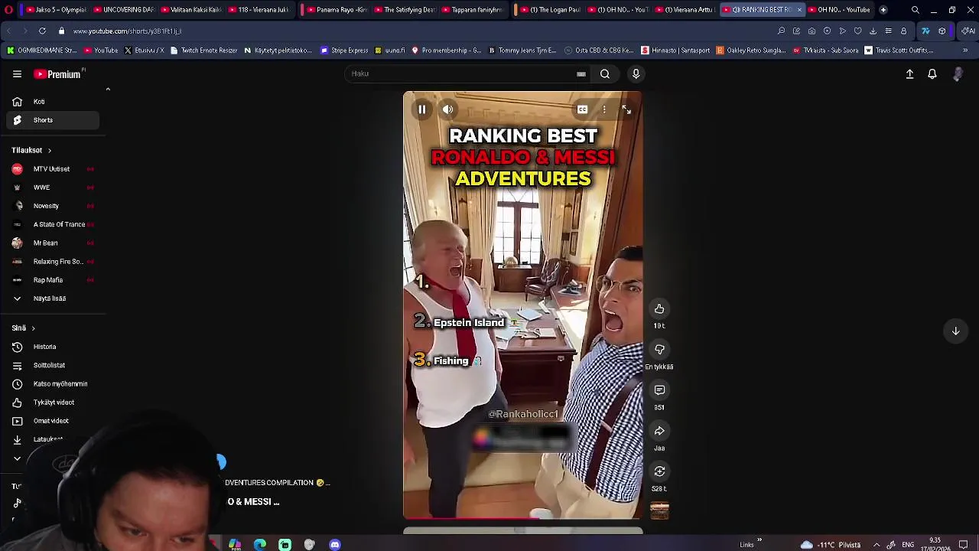The width and height of the screenshot is (979, 551).
Task: Mute the Shorts video volume
Action: [447, 109]
